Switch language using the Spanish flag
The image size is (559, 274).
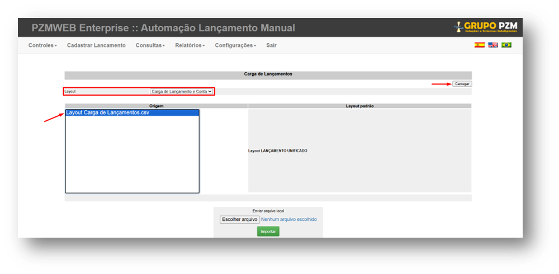(x=479, y=45)
